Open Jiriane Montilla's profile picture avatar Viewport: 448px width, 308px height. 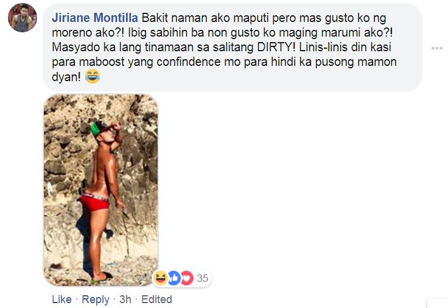click(23, 18)
